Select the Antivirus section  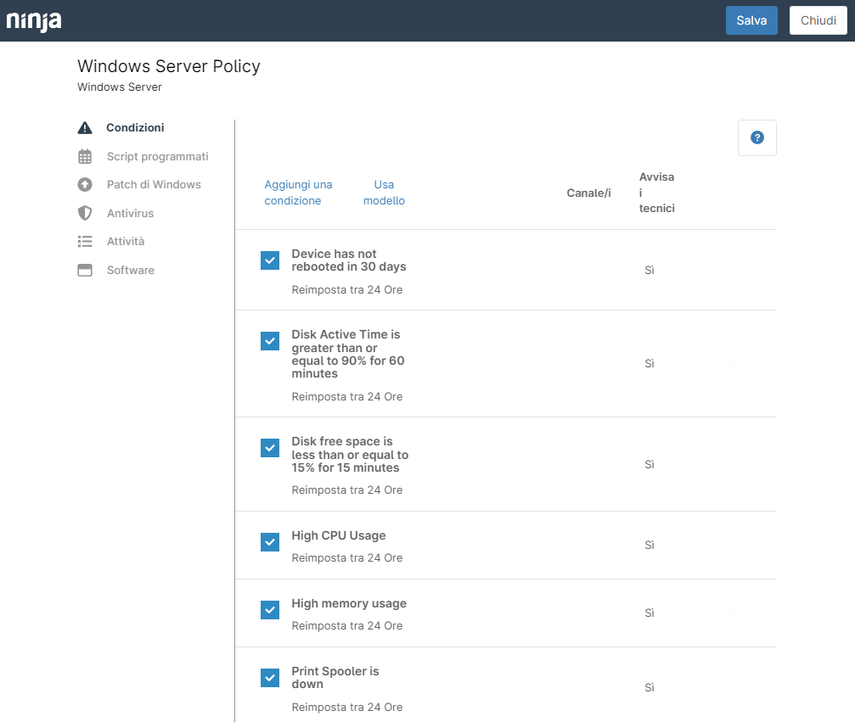[x=130, y=213]
